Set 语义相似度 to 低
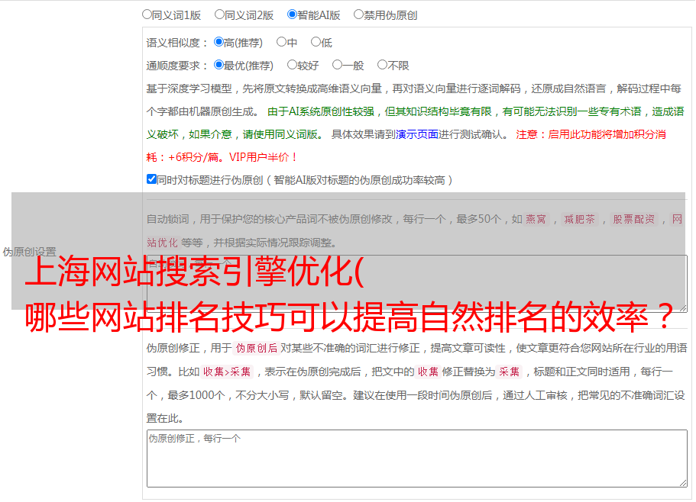The height and width of the screenshot is (502, 696). tap(316, 42)
